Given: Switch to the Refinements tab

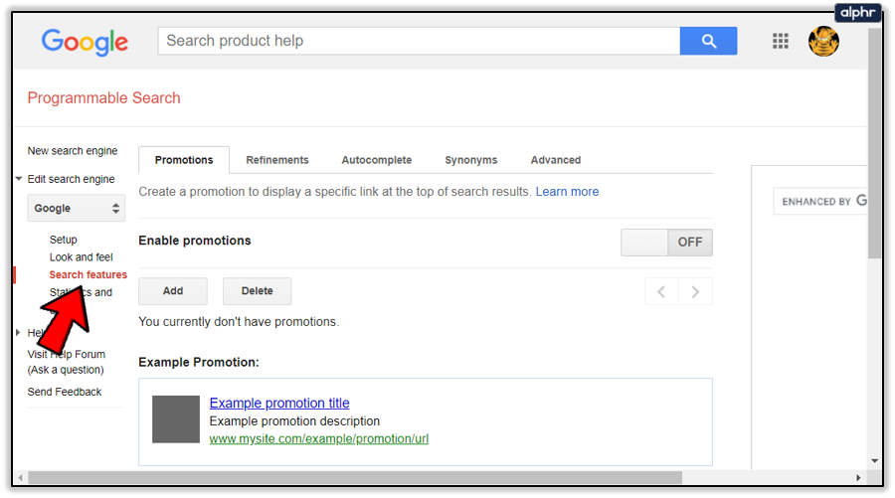Looking at the screenshot, I should [277, 160].
